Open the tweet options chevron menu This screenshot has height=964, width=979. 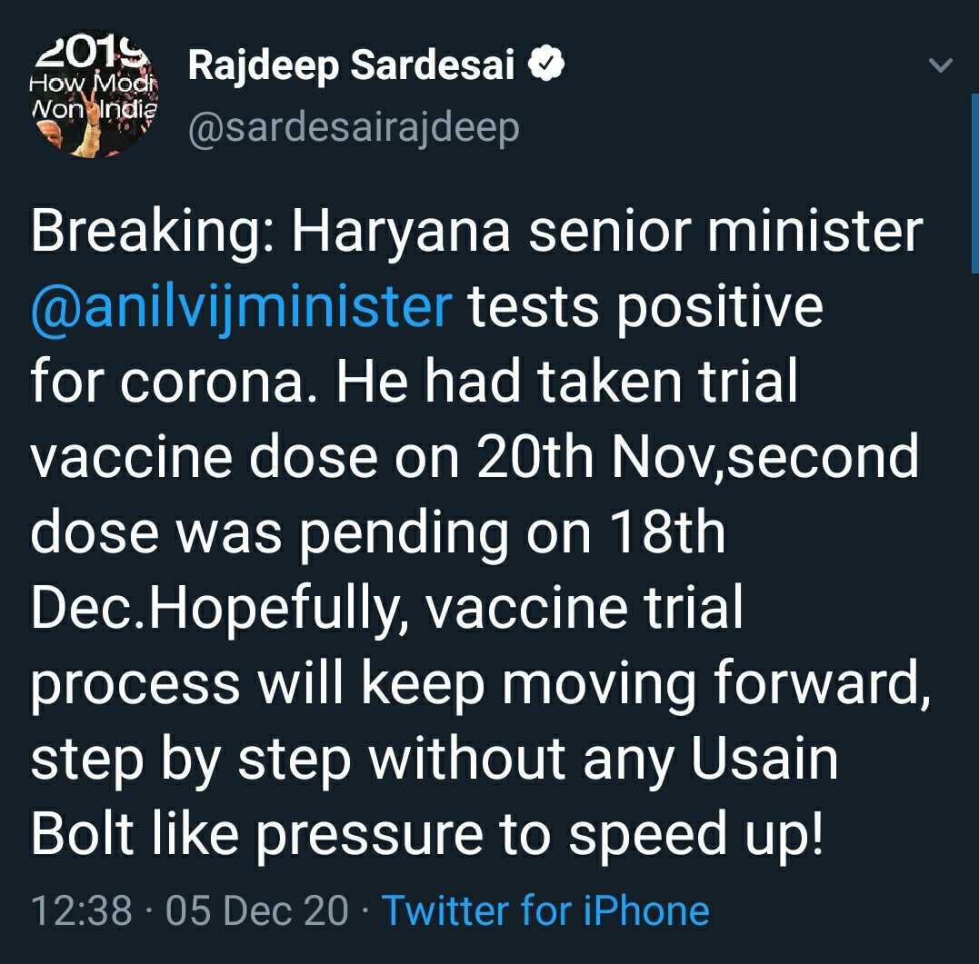pos(942,65)
